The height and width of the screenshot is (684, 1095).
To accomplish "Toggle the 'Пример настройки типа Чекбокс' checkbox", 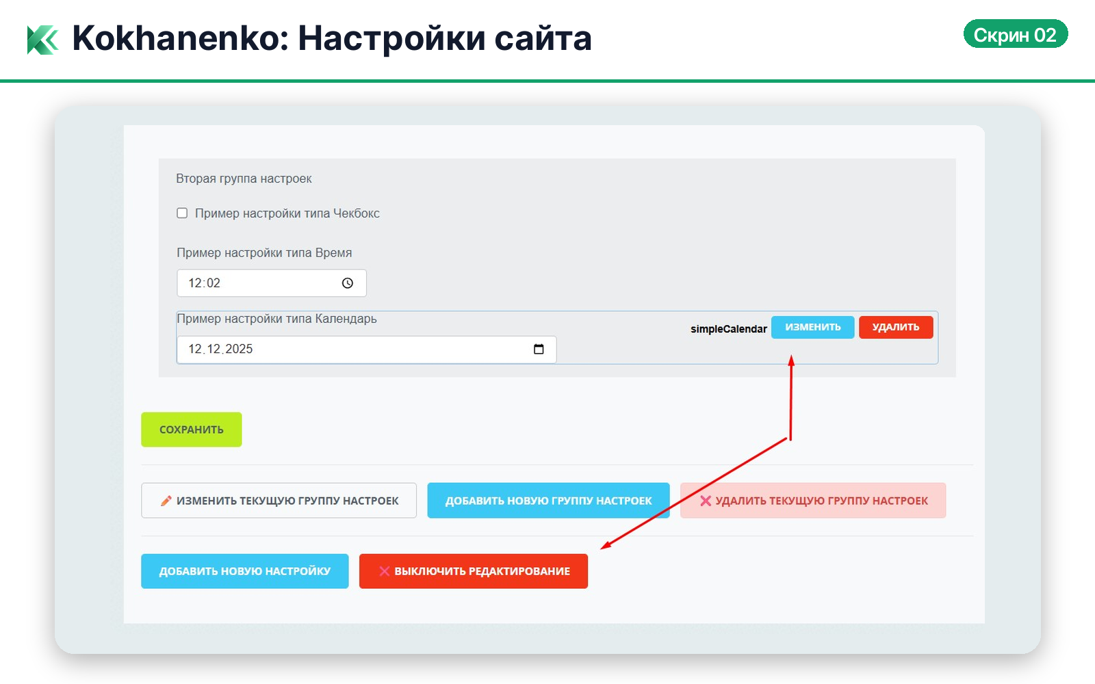I will pos(182,213).
